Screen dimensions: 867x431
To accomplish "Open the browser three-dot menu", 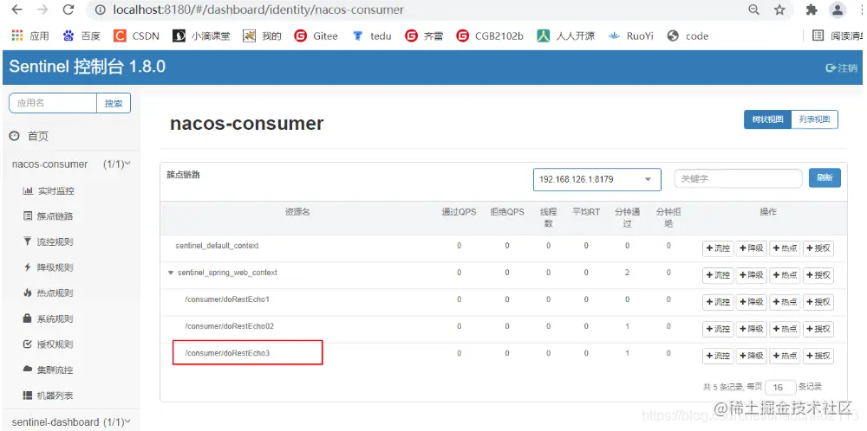I will (862, 10).
